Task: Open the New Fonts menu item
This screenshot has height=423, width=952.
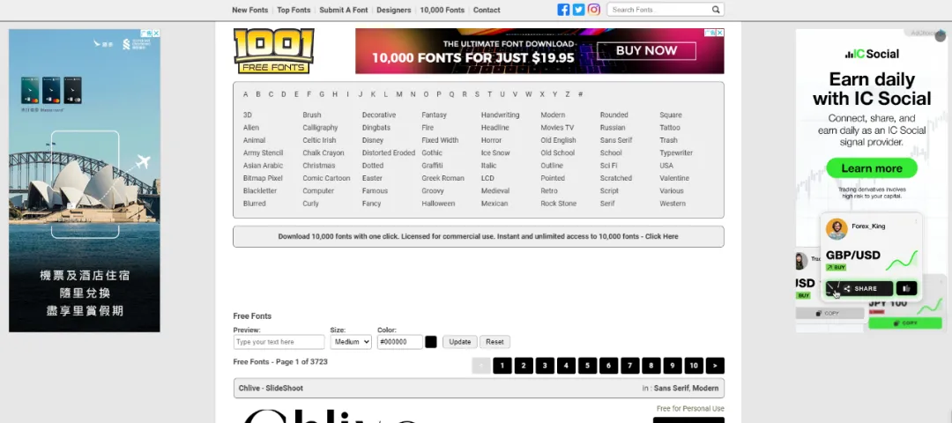Action: click(x=249, y=10)
